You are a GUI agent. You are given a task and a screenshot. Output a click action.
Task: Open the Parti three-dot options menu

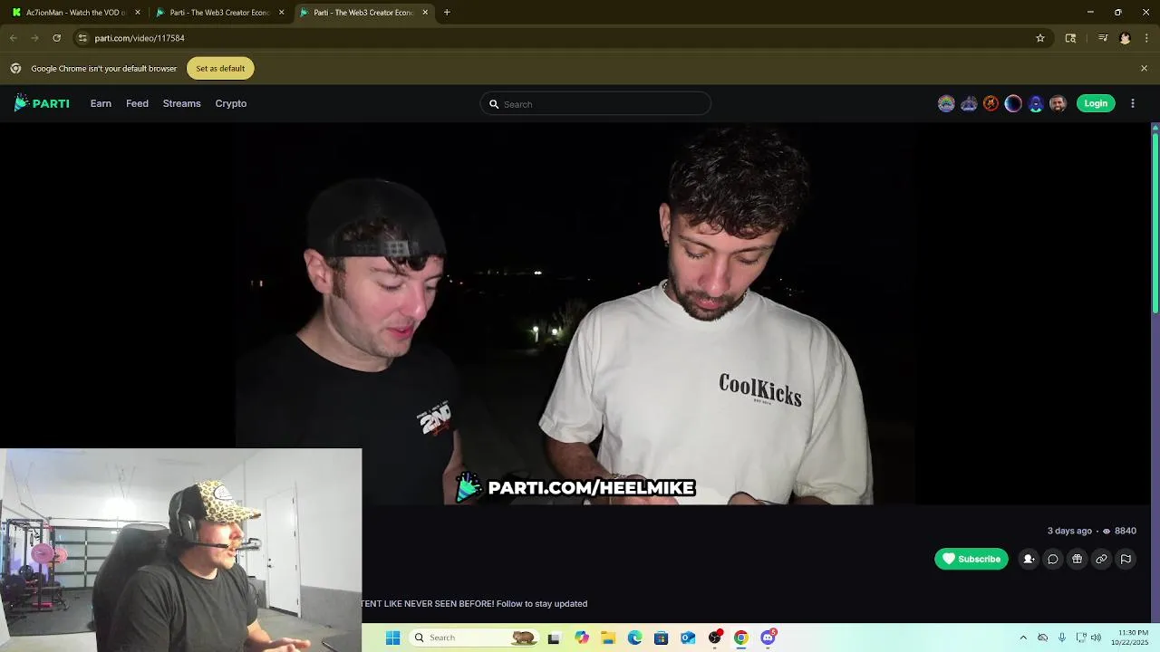tap(1133, 103)
